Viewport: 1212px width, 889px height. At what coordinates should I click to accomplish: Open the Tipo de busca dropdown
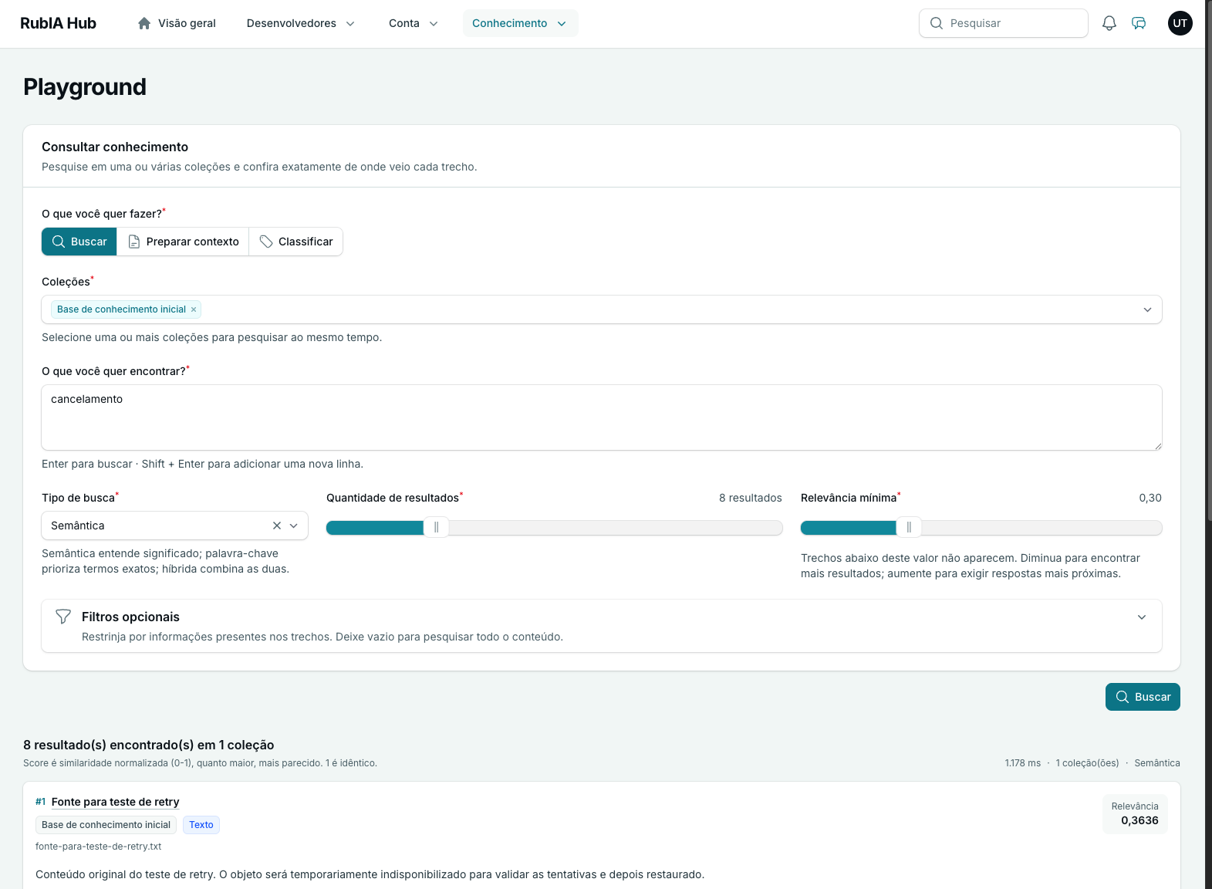click(174, 526)
